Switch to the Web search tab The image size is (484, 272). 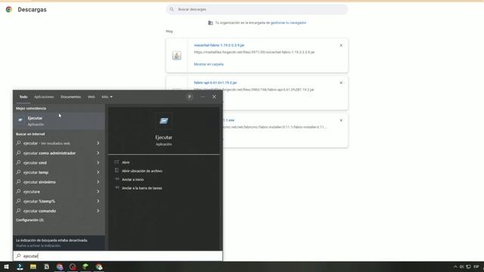[x=91, y=97]
